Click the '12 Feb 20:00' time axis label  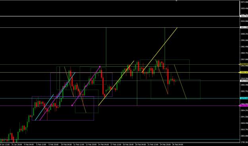(91, 144)
